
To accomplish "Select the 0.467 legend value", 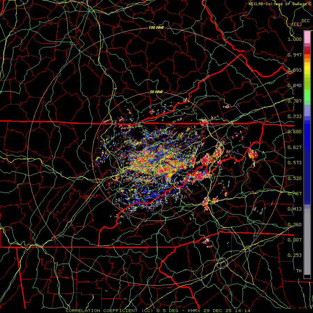I will [x=295, y=194].
